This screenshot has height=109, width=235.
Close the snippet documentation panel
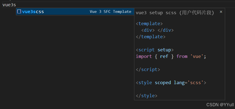point(221,12)
